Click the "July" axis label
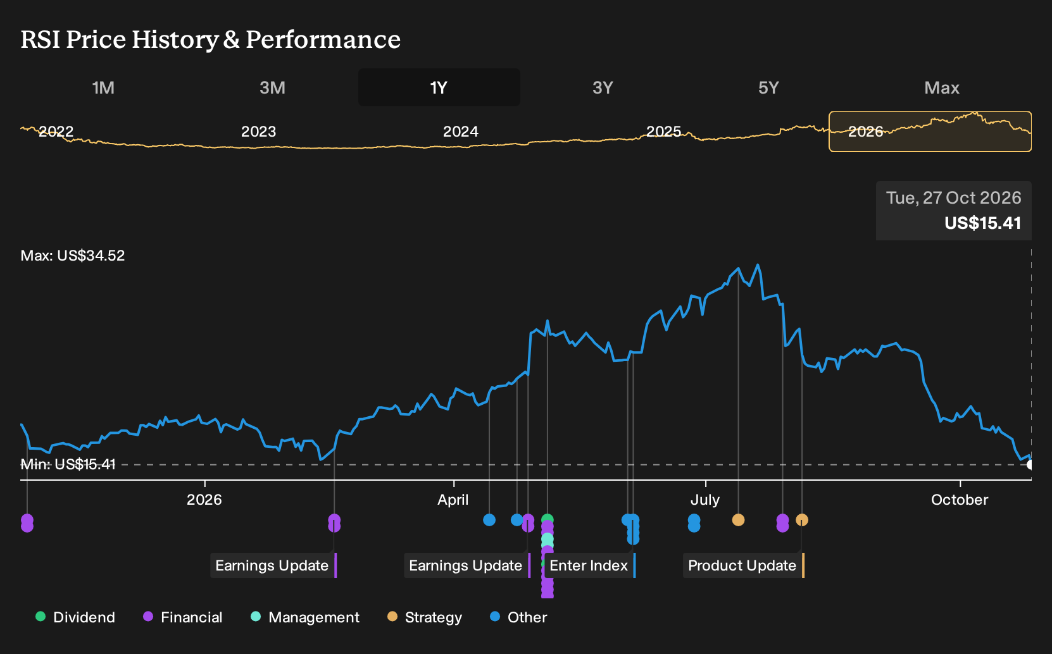 click(x=705, y=500)
